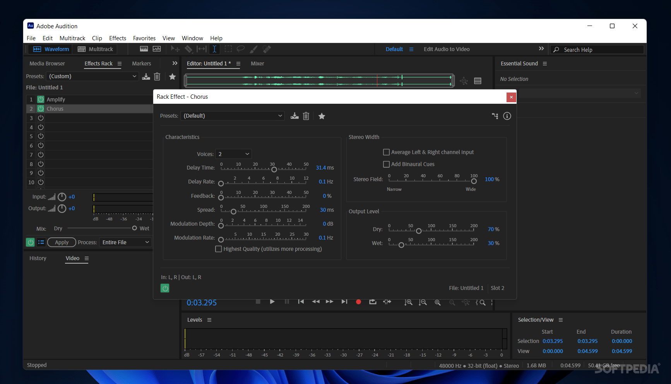Image resolution: width=671 pixels, height=384 pixels.
Task: Toggle power for rack slot 10
Action: click(41, 182)
